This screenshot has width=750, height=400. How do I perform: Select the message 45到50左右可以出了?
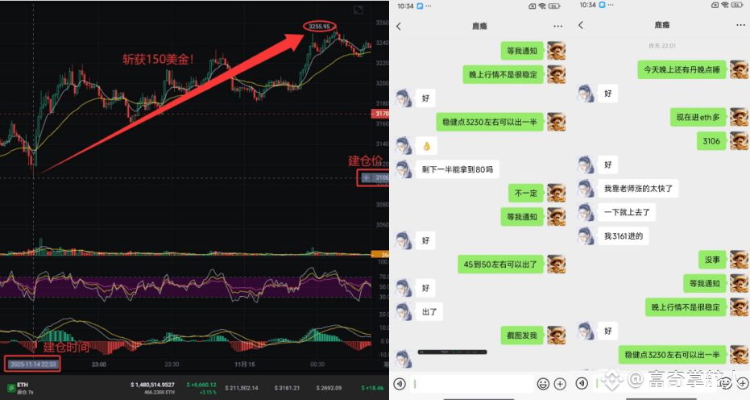(500, 264)
